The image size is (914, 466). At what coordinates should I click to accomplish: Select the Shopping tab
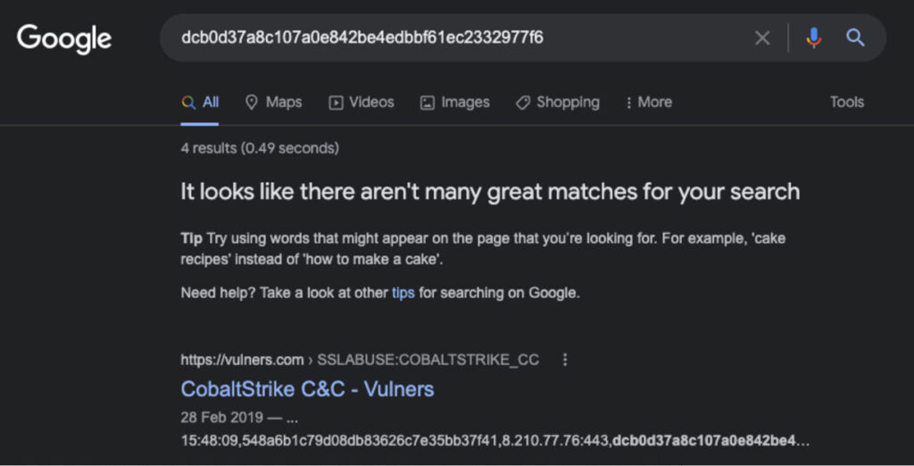(x=558, y=102)
